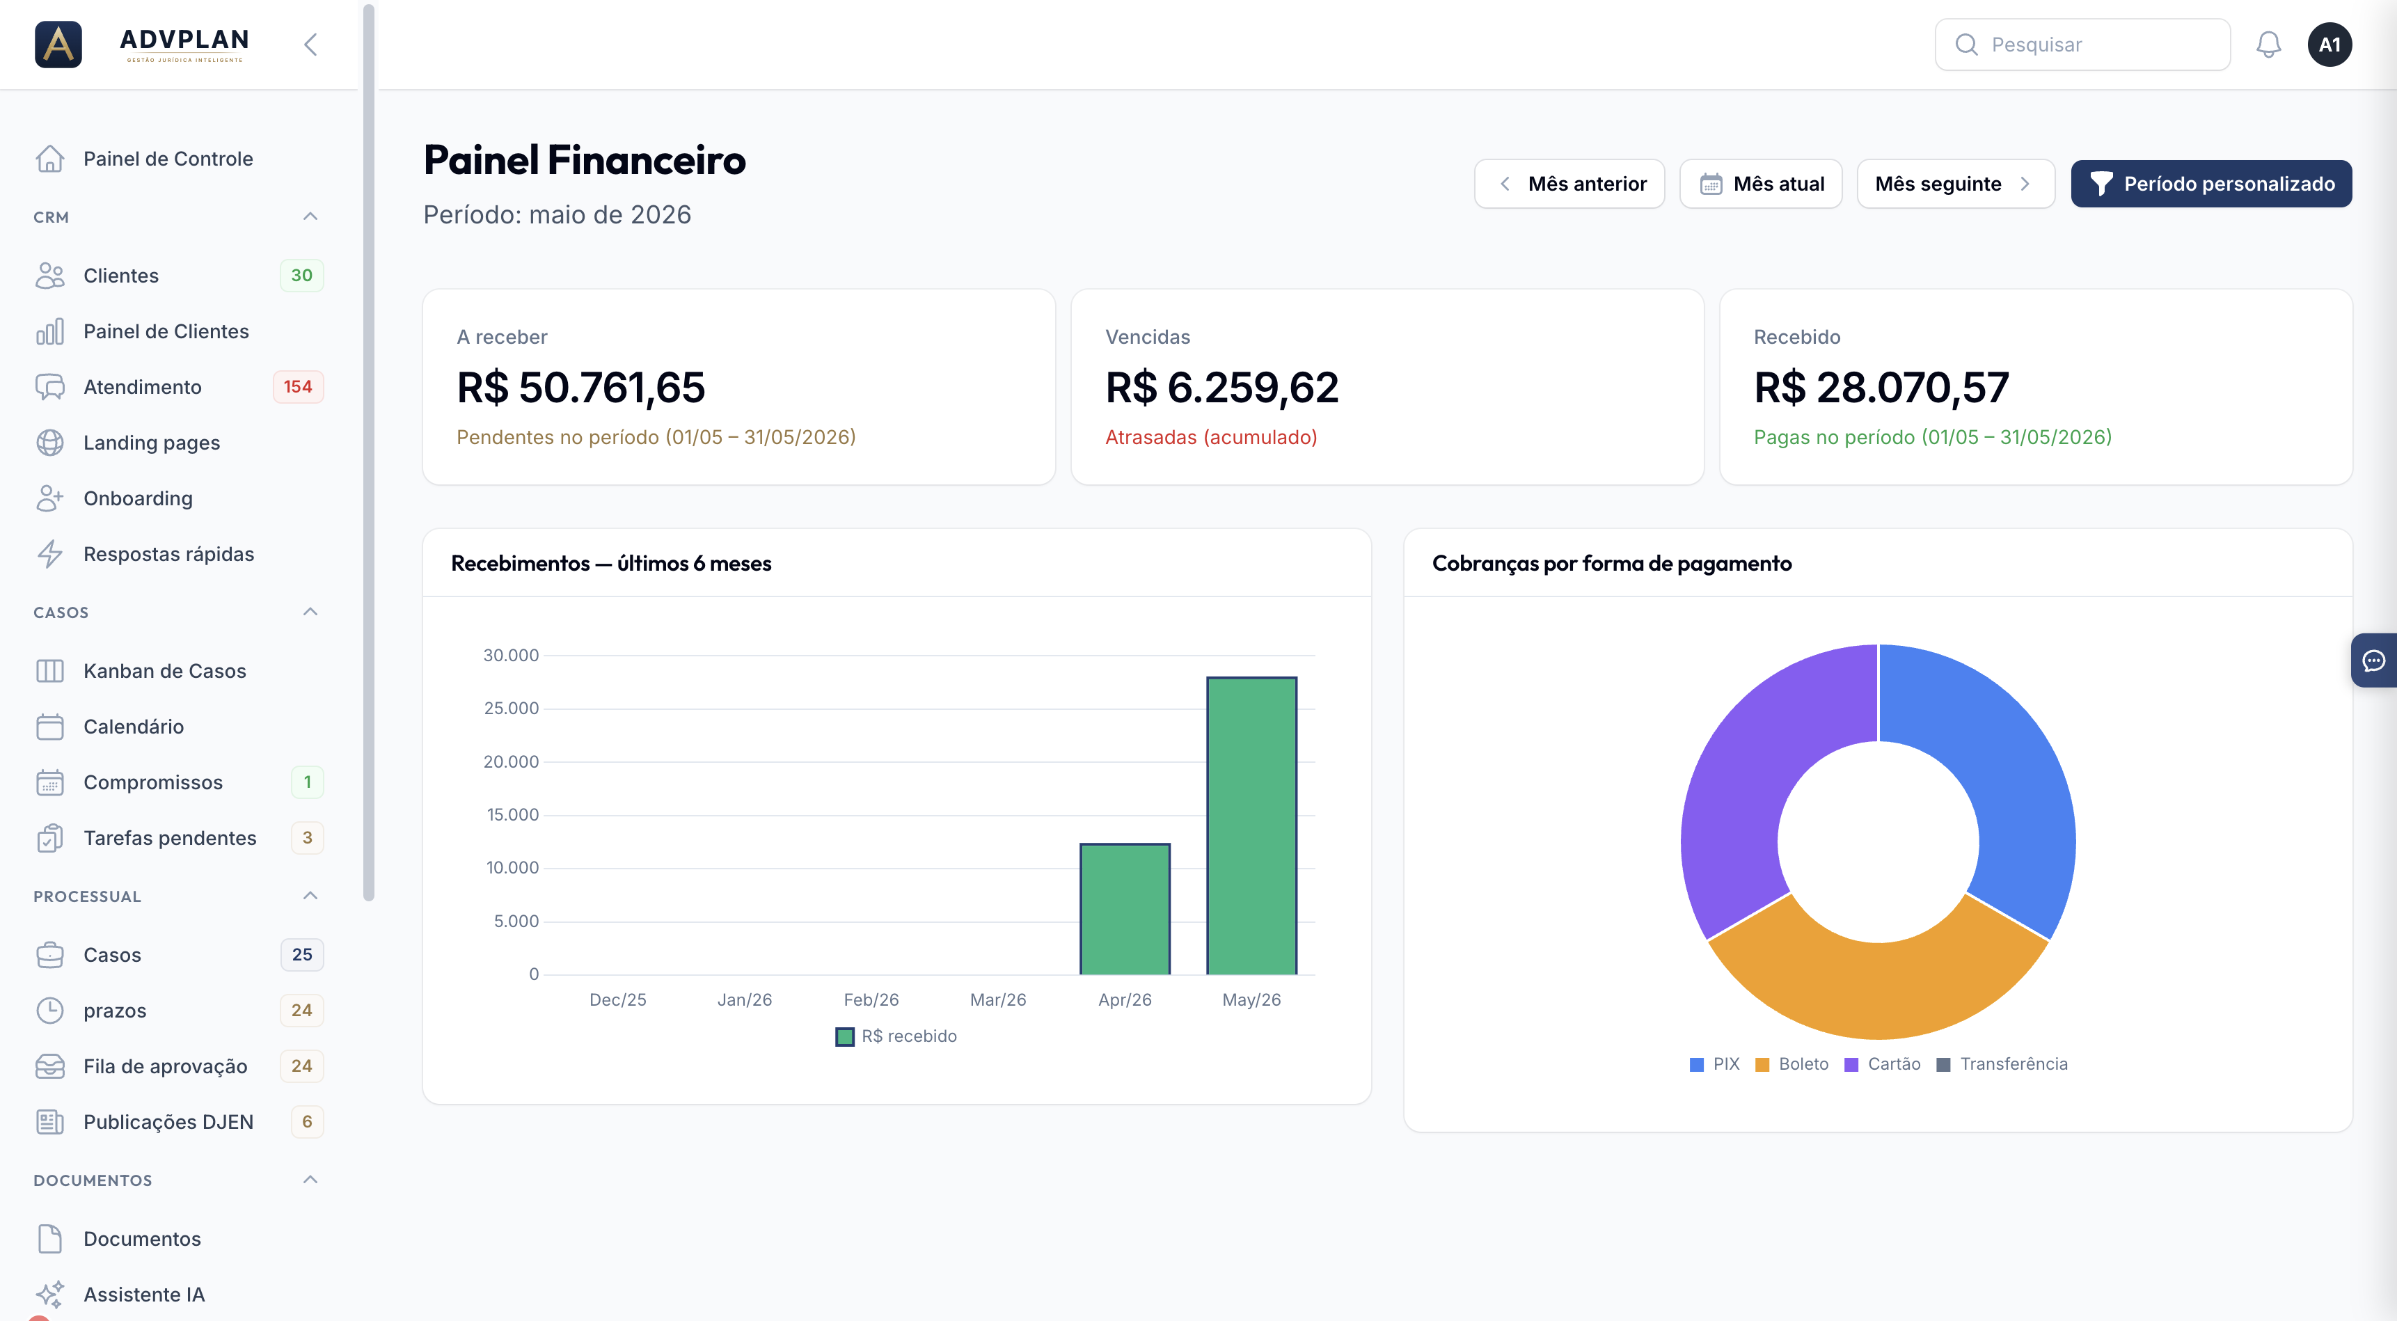Open Landing pages menu item

point(179,443)
